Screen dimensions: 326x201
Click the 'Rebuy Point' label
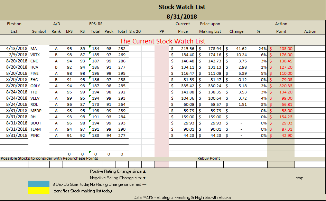point(208,159)
